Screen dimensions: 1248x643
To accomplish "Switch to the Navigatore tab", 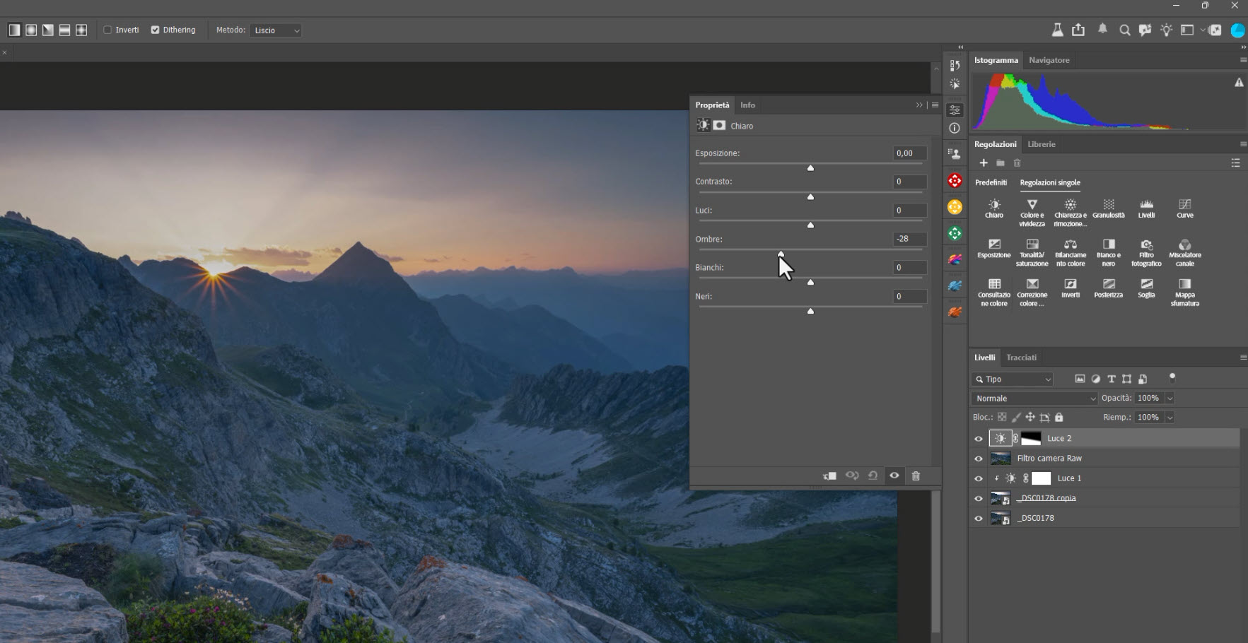I will 1049,61.
